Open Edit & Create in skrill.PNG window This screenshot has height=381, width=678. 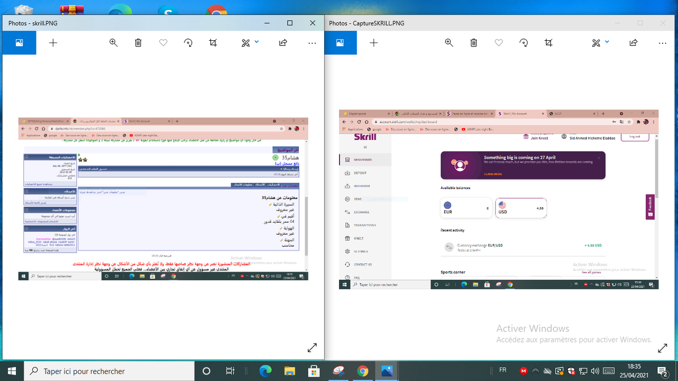point(245,43)
